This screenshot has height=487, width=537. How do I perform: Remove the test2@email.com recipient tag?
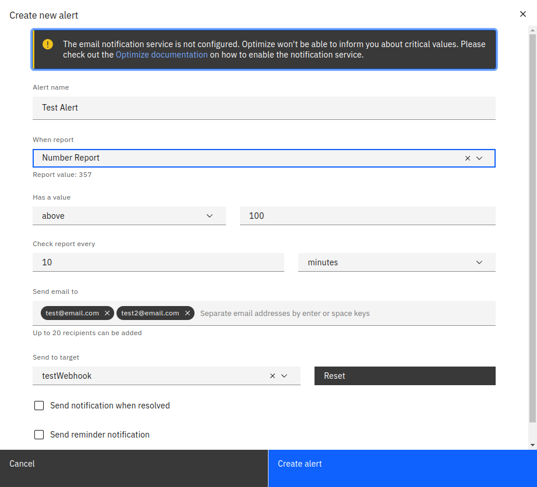pos(187,312)
